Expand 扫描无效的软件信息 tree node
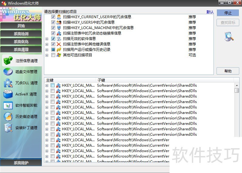This screenshot has height=173, width=242. [47, 39]
